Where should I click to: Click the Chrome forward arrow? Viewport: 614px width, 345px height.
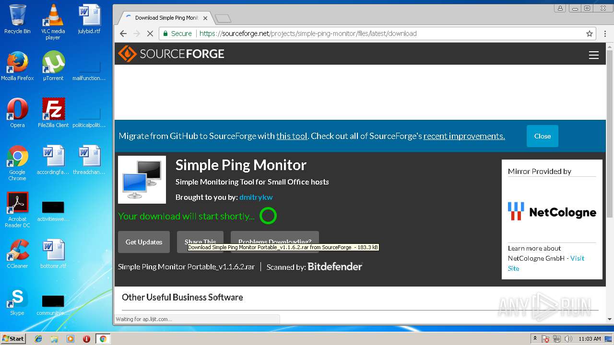coord(137,34)
